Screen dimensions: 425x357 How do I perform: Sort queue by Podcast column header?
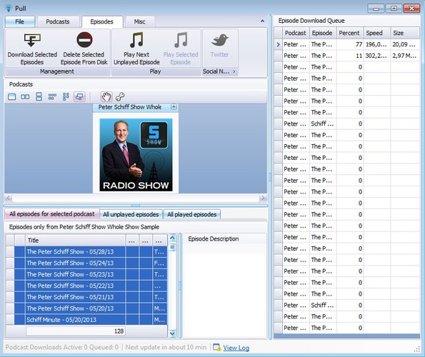pos(296,33)
